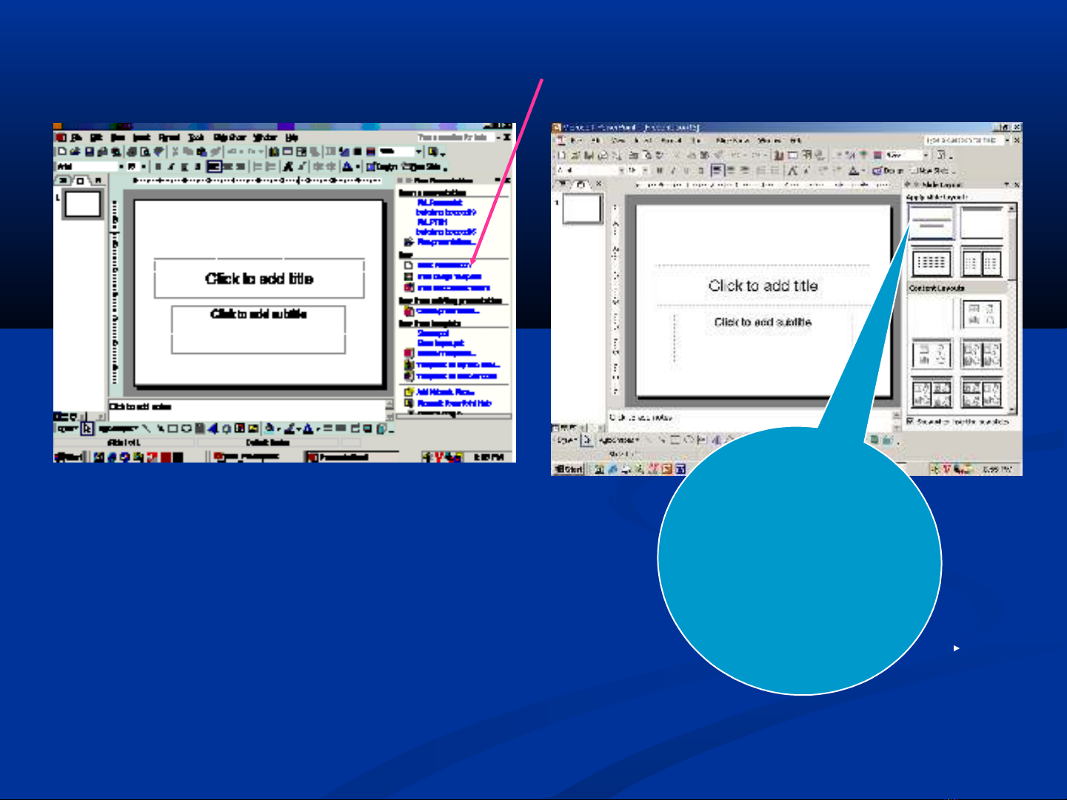This screenshot has width=1067, height=800.
Task: Select Title Slide layout thumbnail in right pane
Action: [931, 222]
